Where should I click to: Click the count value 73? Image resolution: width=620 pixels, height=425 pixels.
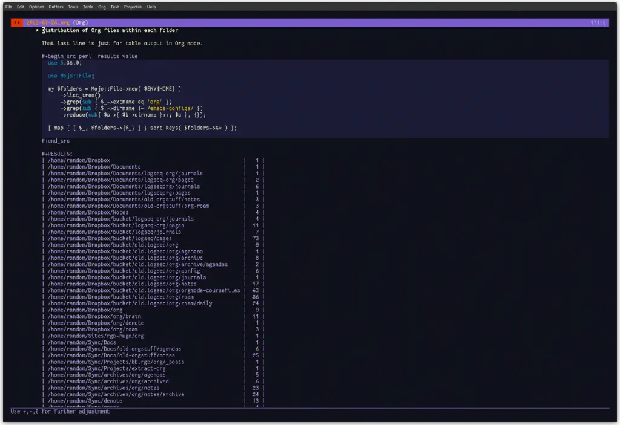click(256, 239)
